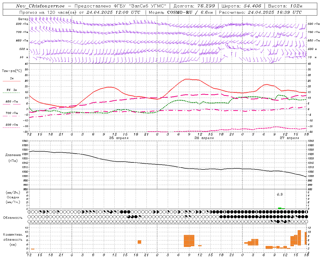Click the 25 апреля date label
321x257 pixels.
click(119, 138)
